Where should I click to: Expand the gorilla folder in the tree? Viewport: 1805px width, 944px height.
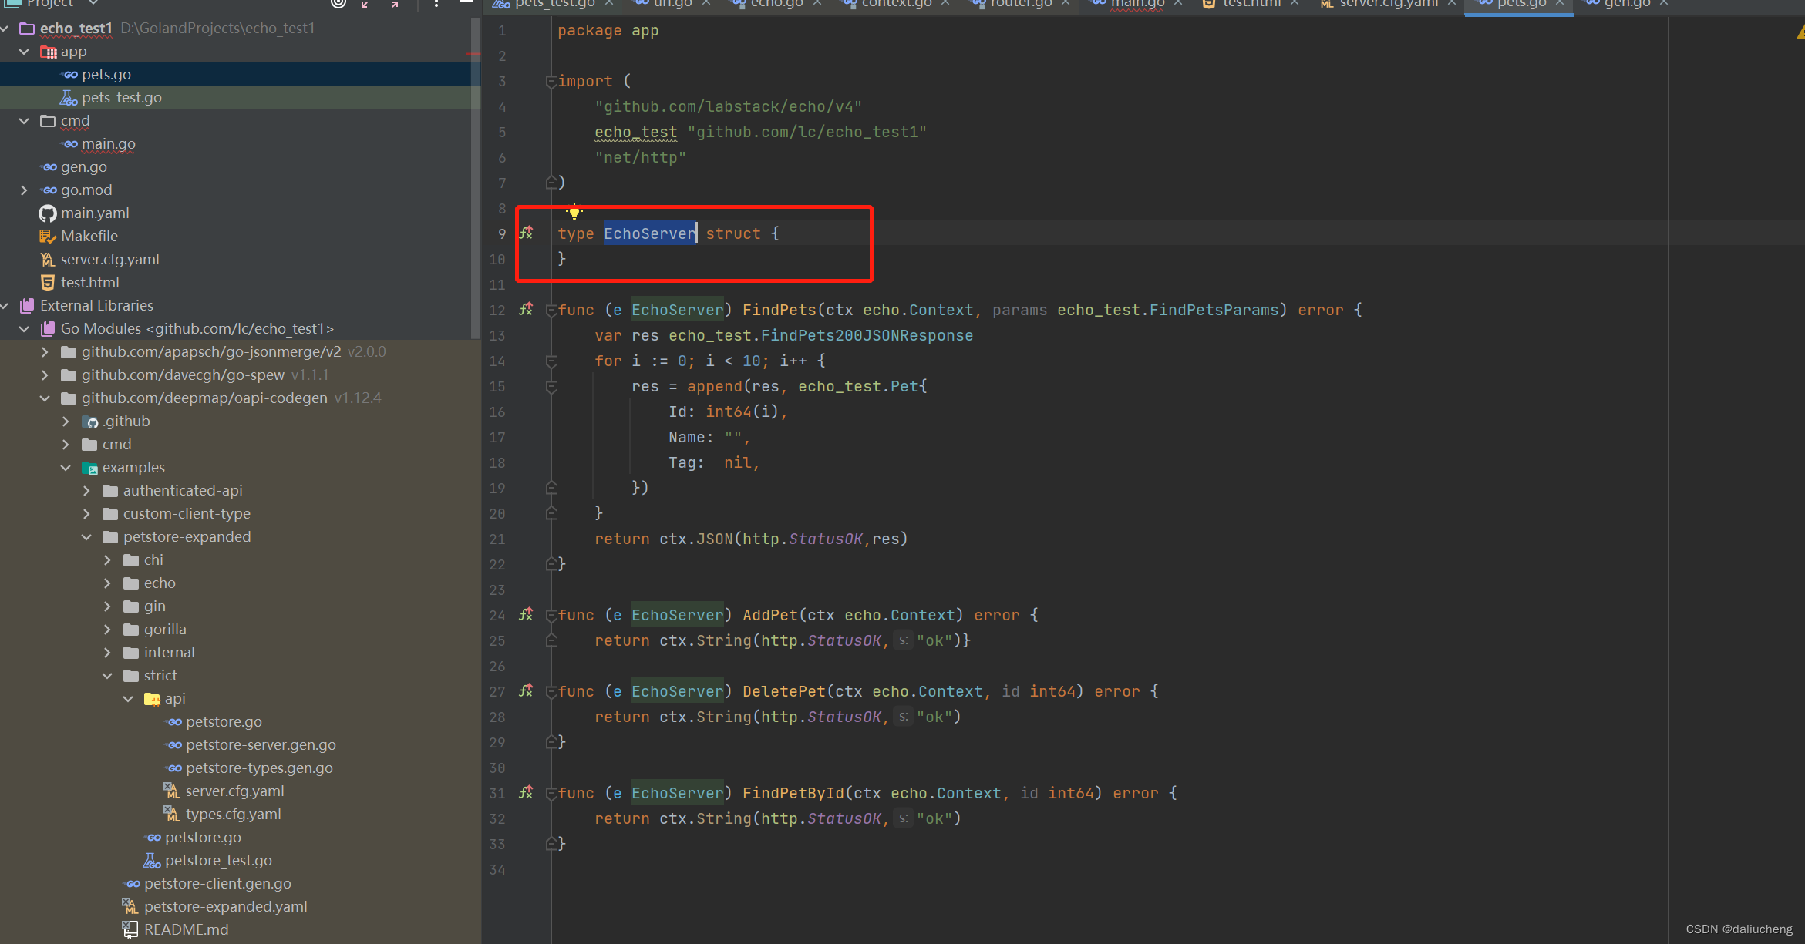[x=107, y=629]
